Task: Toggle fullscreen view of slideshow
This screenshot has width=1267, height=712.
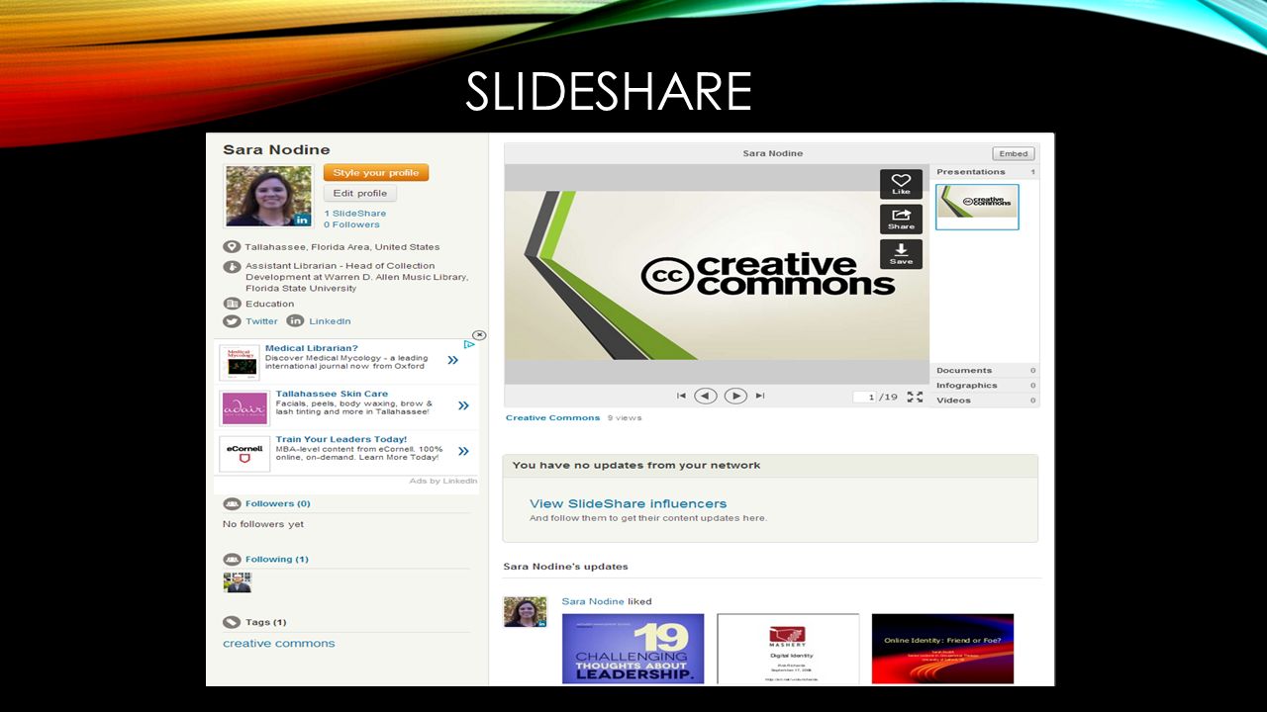Action: (915, 397)
